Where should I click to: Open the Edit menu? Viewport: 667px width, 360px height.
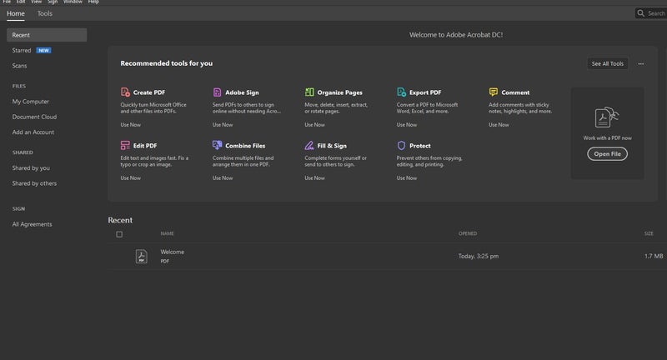[x=21, y=2]
